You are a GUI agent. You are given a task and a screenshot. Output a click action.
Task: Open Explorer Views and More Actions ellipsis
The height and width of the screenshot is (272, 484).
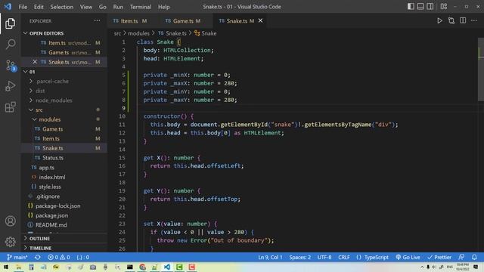(98, 20)
